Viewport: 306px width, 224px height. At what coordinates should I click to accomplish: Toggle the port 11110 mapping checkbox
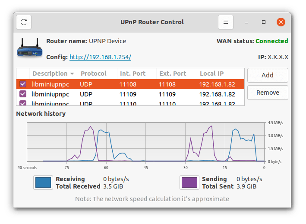click(x=23, y=103)
